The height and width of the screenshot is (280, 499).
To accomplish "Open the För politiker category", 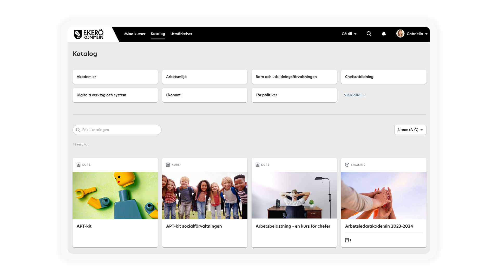I will click(294, 95).
